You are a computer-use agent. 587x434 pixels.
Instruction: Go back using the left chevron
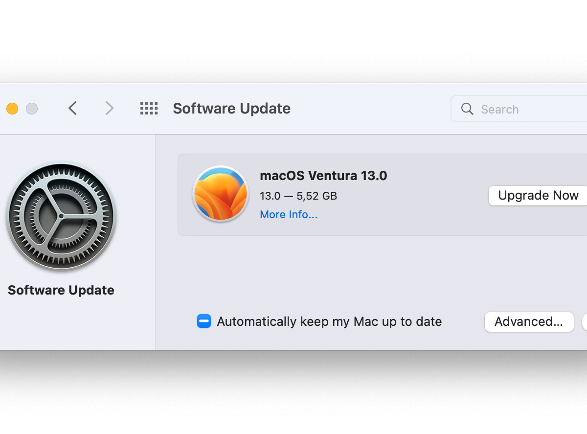[x=73, y=108]
